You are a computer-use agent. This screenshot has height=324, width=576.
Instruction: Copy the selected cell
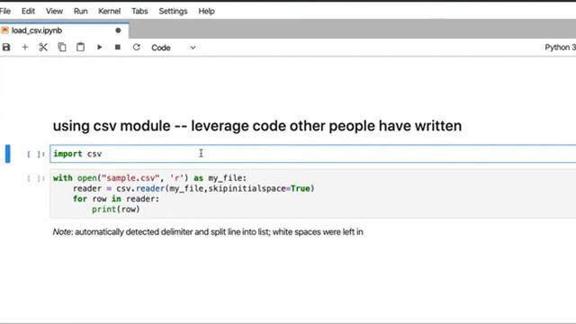(62, 48)
